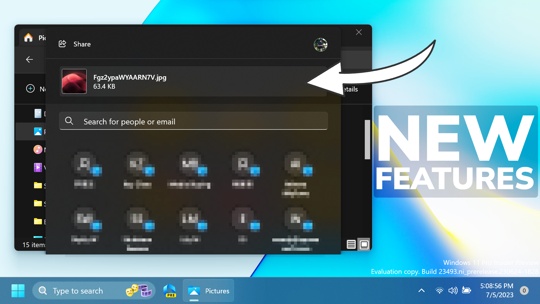Click the 'Search for people or email' field
The height and width of the screenshot is (304, 540).
(x=193, y=121)
